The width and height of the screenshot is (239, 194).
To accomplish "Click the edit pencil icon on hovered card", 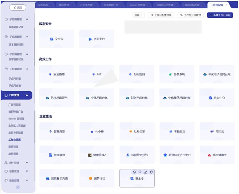I will tap(146, 172).
